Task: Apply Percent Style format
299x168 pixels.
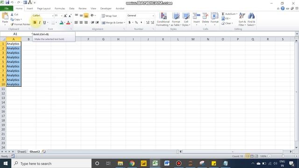Action: tap(136, 22)
